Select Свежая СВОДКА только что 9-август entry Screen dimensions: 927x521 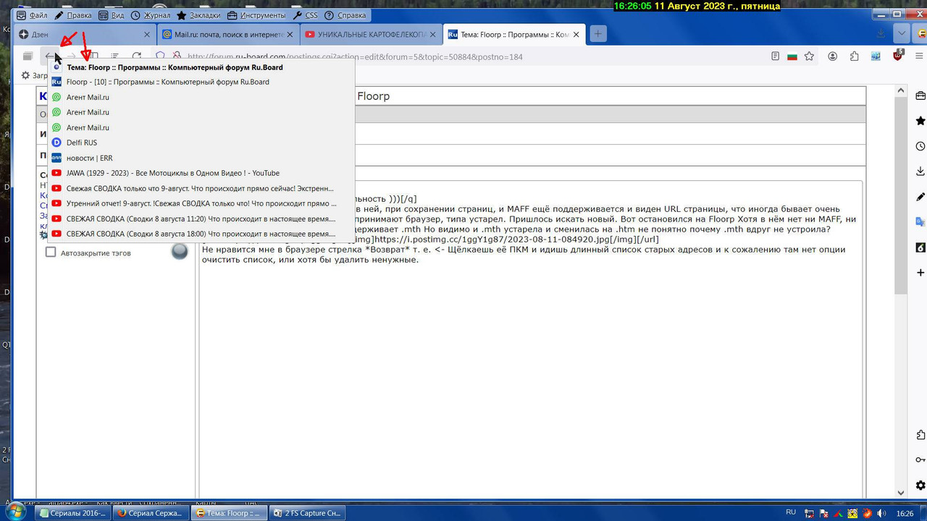[201, 188]
